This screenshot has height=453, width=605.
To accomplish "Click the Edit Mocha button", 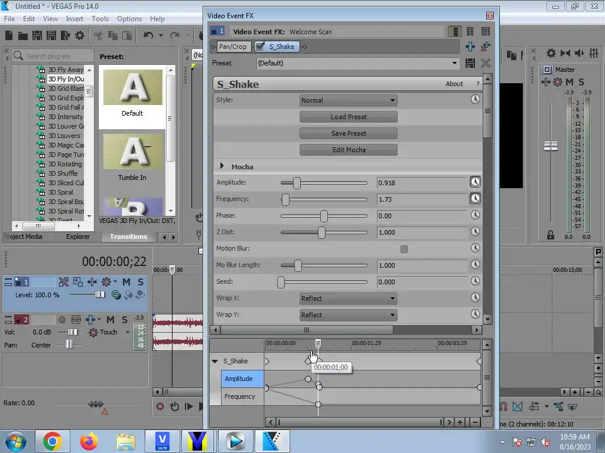I will [349, 150].
